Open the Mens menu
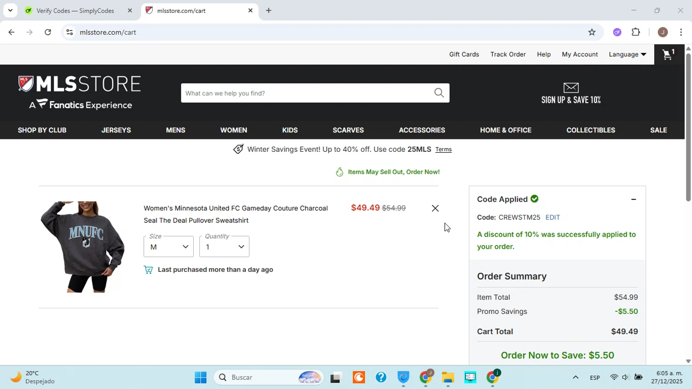 pos(176,130)
